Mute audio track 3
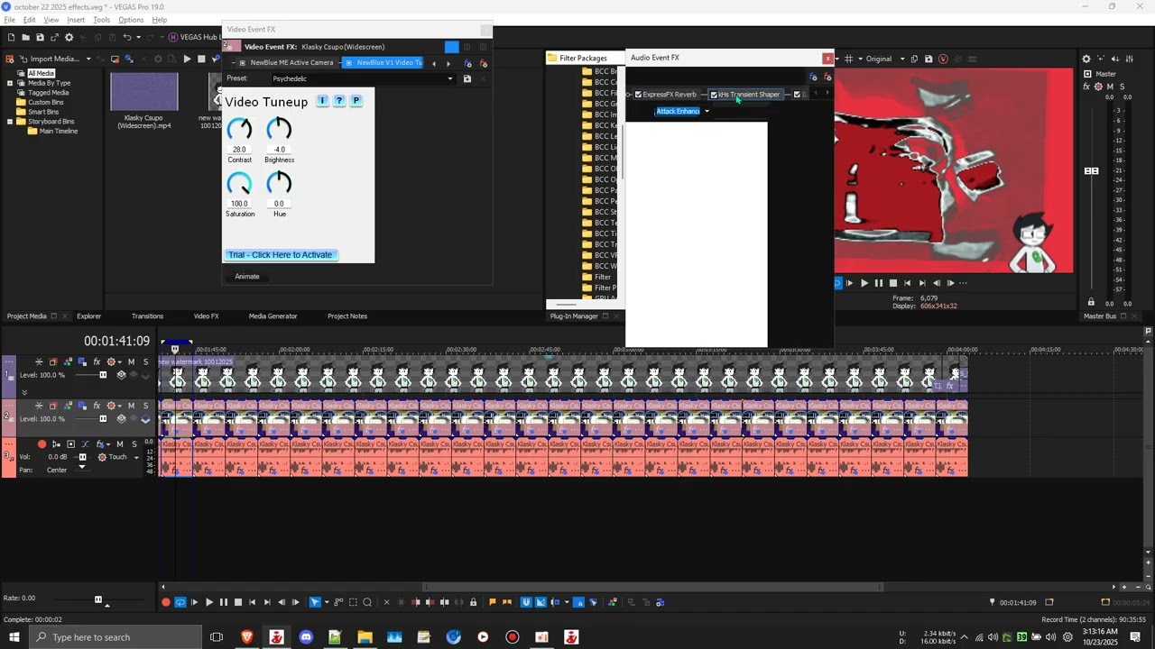The width and height of the screenshot is (1155, 649). pyautogui.click(x=119, y=444)
